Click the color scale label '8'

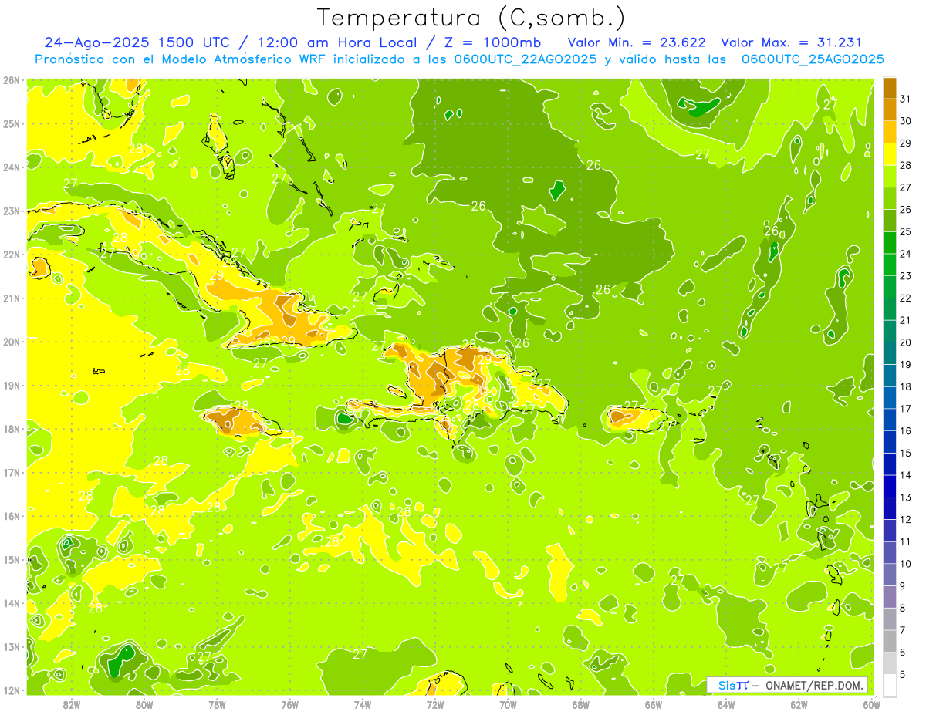tap(902, 608)
